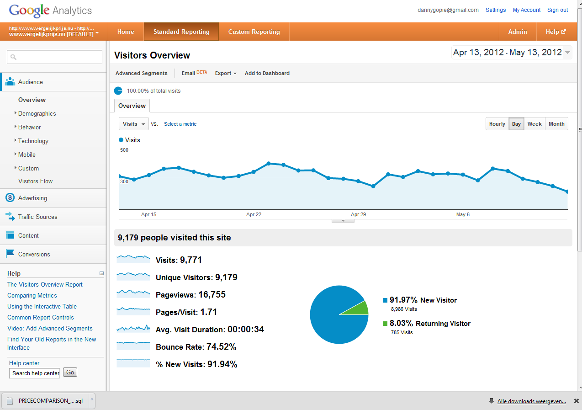Click the blue New Visitor legend swatch

tap(385, 300)
